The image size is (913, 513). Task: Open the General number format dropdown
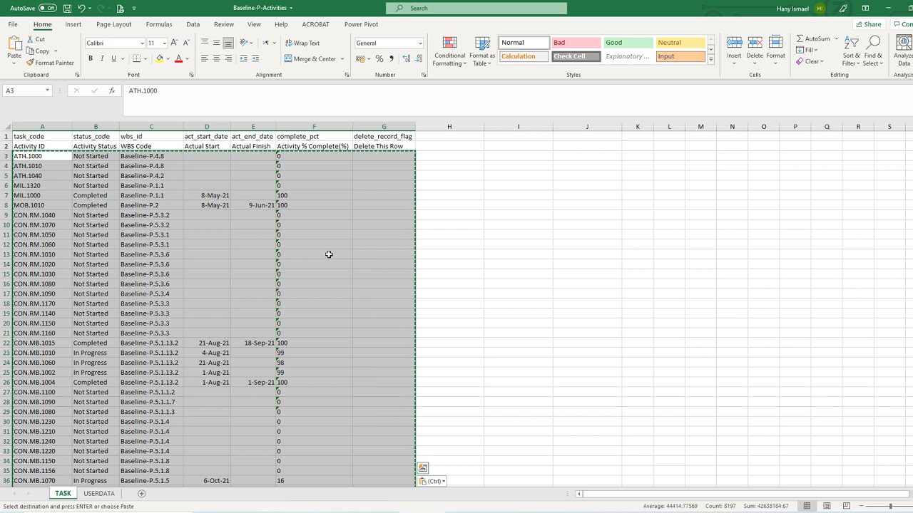(x=420, y=43)
